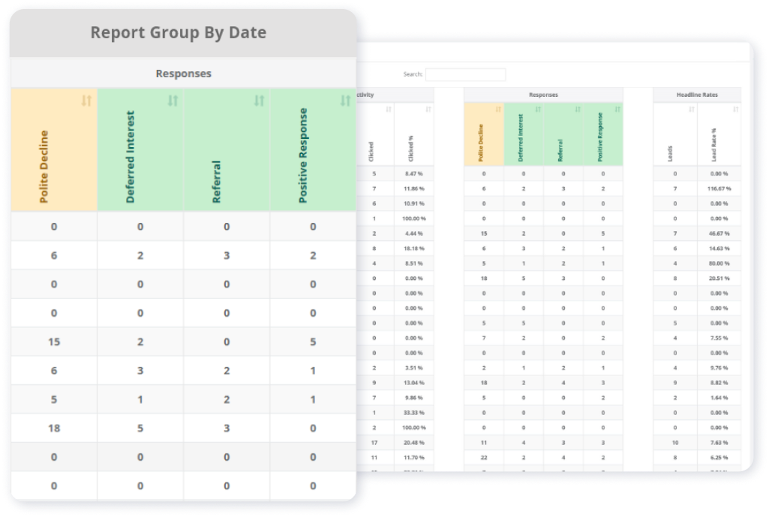Image resolution: width=769 pixels, height=517 pixels.
Task: Select front card Positive Response header label
Action: point(302,155)
